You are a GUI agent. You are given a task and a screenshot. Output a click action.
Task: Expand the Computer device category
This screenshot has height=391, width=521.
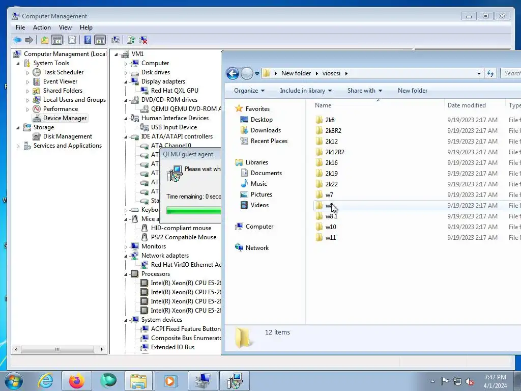(126, 64)
